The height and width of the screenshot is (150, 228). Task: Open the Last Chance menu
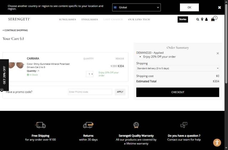(x=113, y=20)
